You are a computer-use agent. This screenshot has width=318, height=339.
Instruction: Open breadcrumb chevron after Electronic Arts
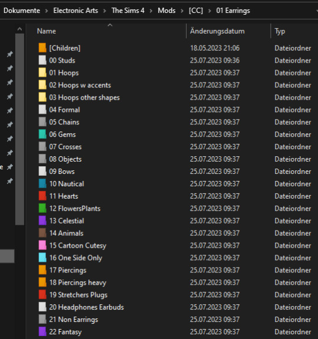105,11
